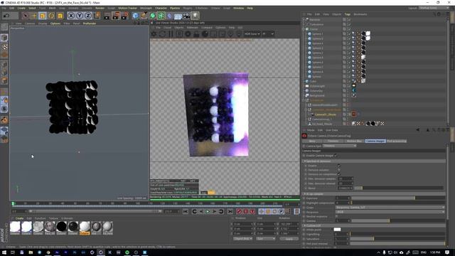This screenshot has width=455, height=256.
Task: Click the Render View clapperboard icon
Action: (x=107, y=16)
